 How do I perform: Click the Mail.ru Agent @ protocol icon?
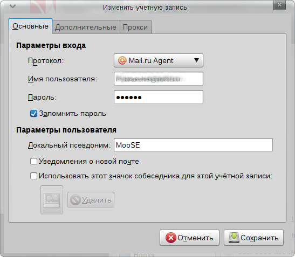pos(122,60)
